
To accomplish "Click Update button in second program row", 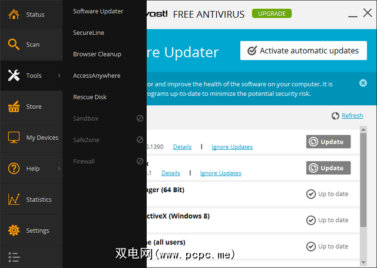I will pyautogui.click(x=328, y=168).
